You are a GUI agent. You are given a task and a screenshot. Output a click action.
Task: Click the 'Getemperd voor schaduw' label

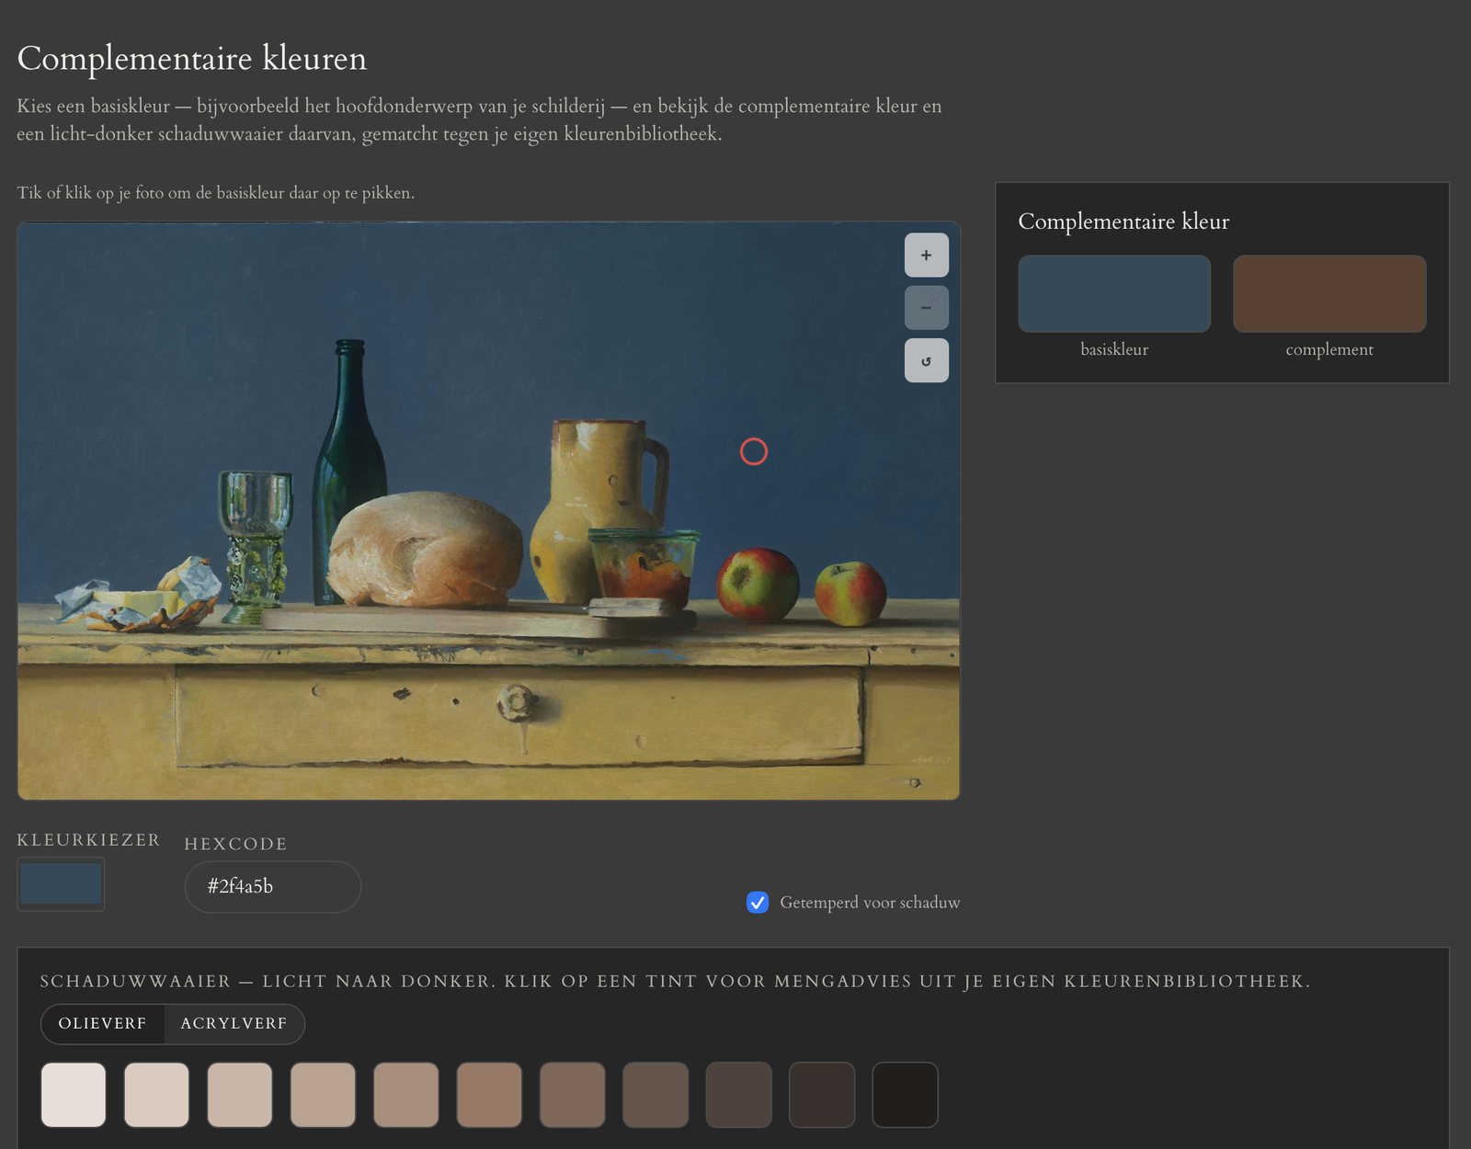pyautogui.click(x=870, y=903)
